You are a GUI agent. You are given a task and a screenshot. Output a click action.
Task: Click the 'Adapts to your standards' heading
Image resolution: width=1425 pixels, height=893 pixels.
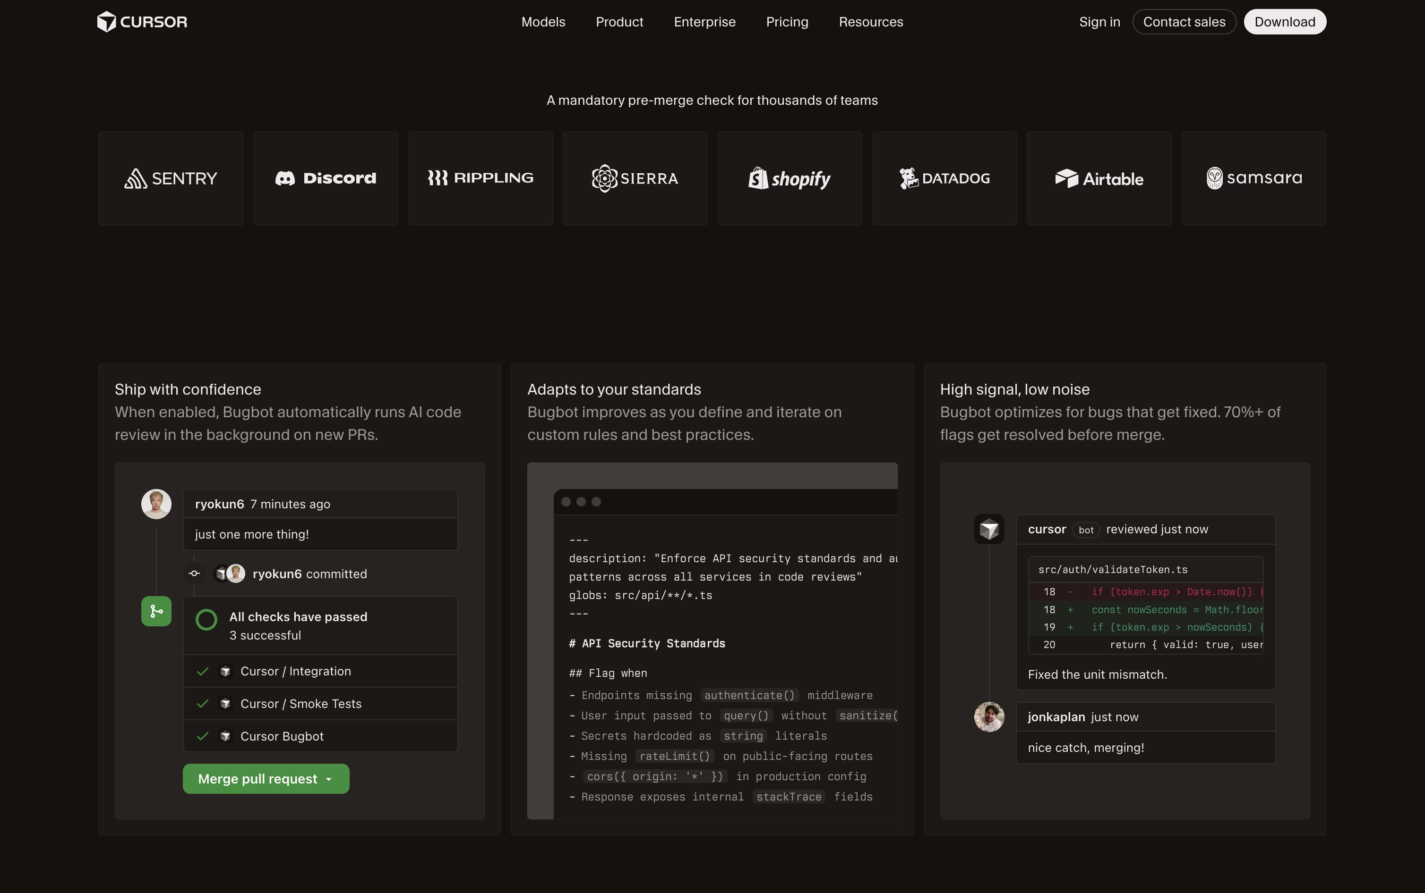614,389
